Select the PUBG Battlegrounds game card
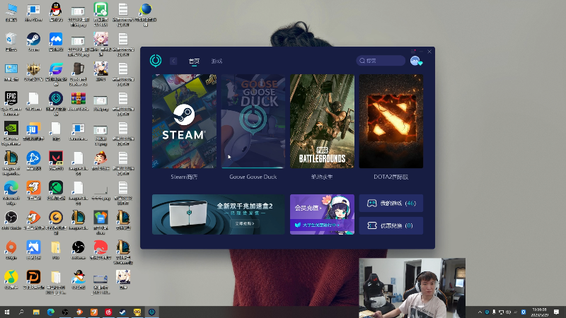Image resolution: width=566 pixels, height=318 pixels. (322, 121)
